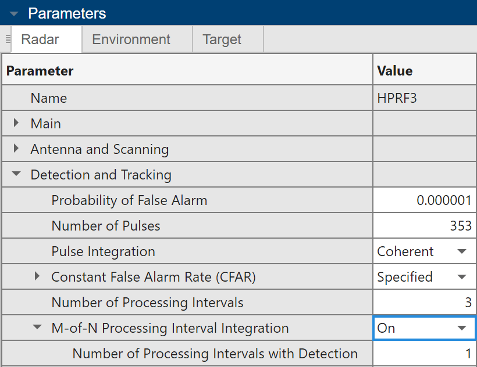Open the Target tab
Screen dimensions: 477x367
tap(222, 39)
